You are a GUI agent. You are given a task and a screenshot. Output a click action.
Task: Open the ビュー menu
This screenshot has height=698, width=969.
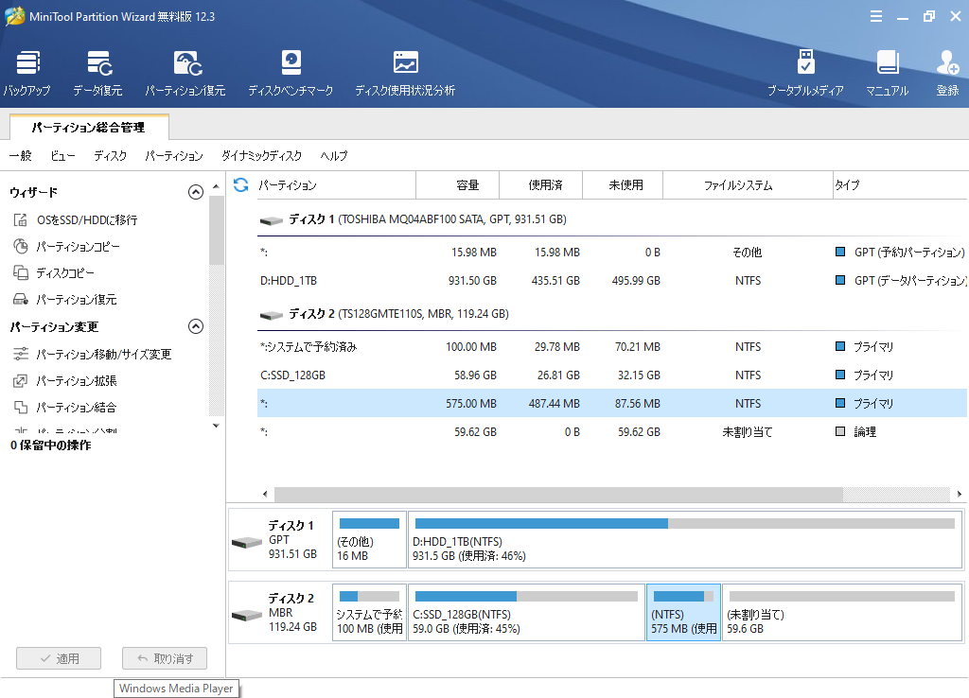[x=63, y=156]
